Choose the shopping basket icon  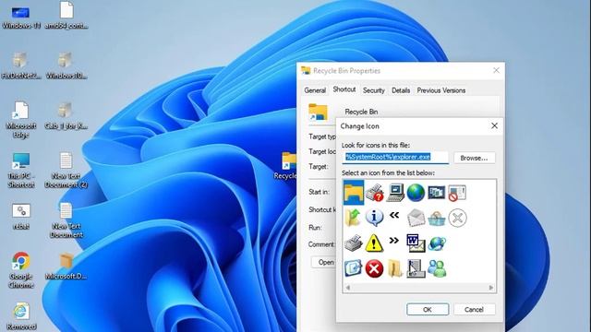coord(437,218)
